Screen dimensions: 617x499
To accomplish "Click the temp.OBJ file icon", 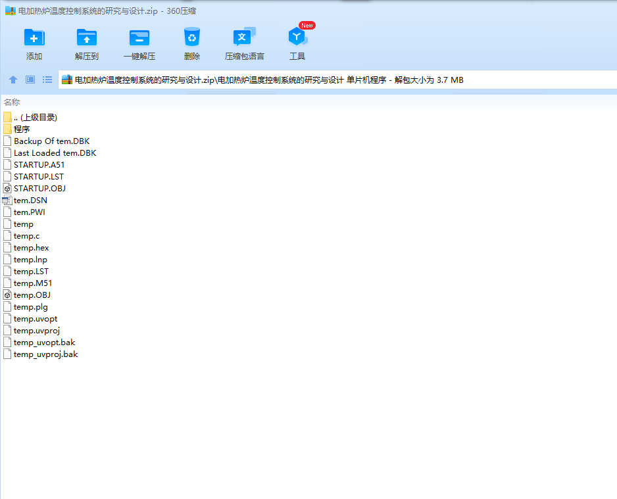I will (7, 295).
